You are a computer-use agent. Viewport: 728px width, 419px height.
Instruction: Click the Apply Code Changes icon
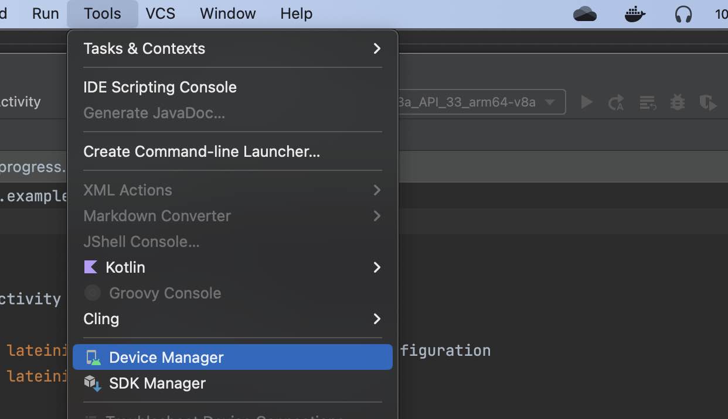pos(647,102)
